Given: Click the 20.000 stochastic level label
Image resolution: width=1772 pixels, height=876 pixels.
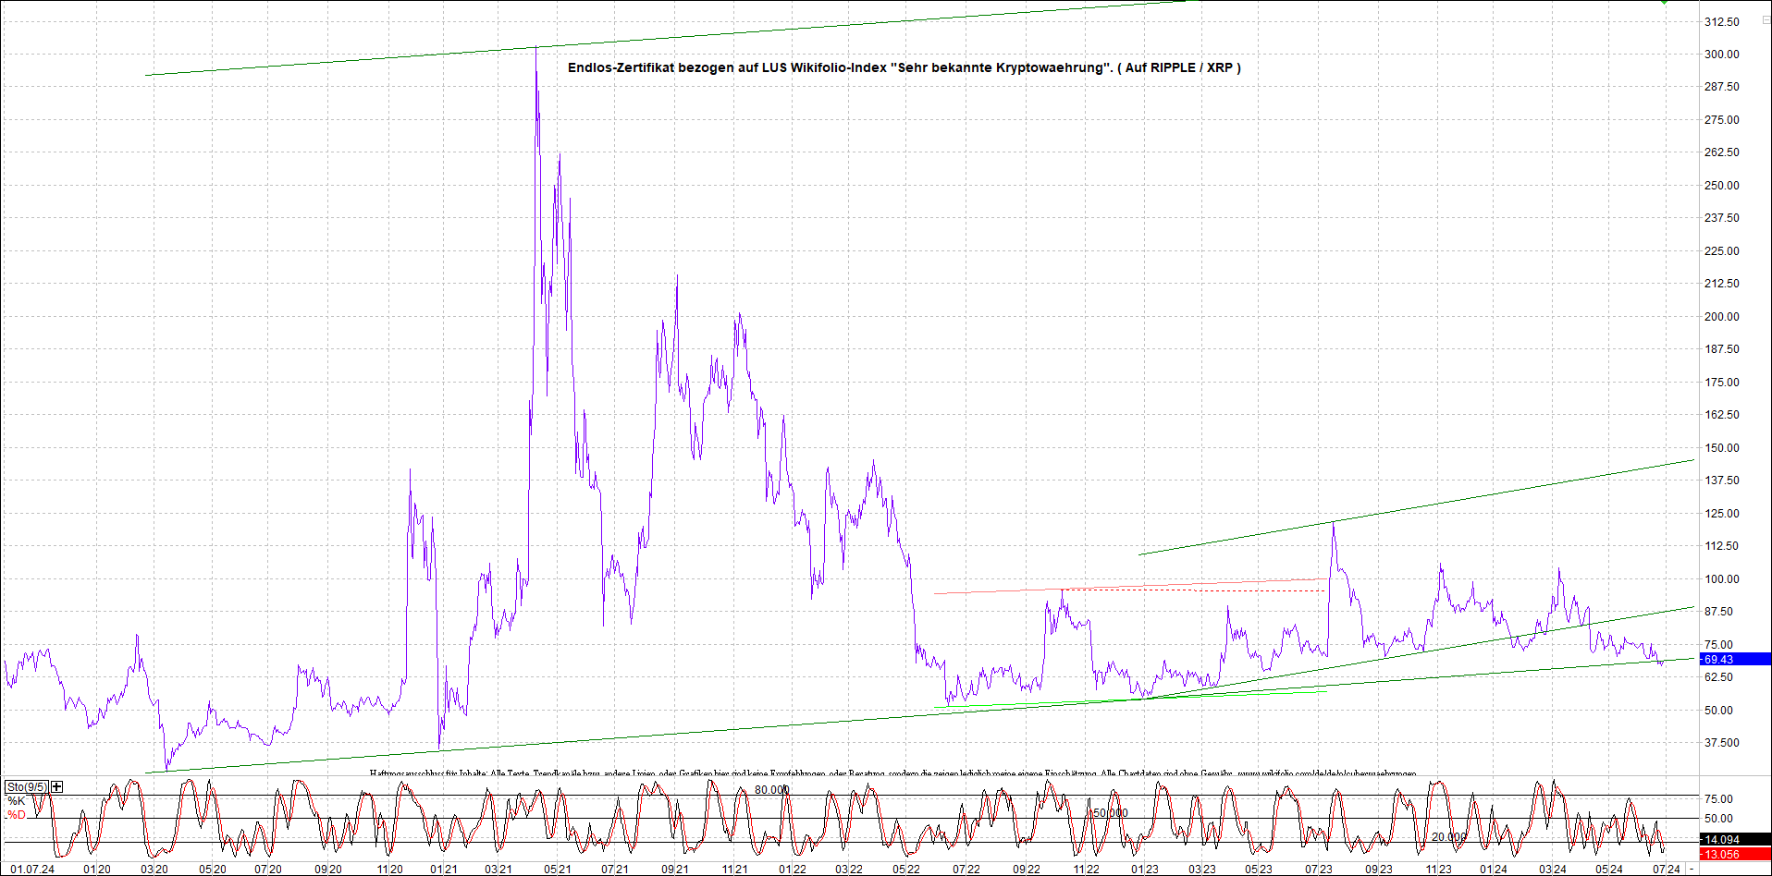Looking at the screenshot, I should tap(1448, 836).
